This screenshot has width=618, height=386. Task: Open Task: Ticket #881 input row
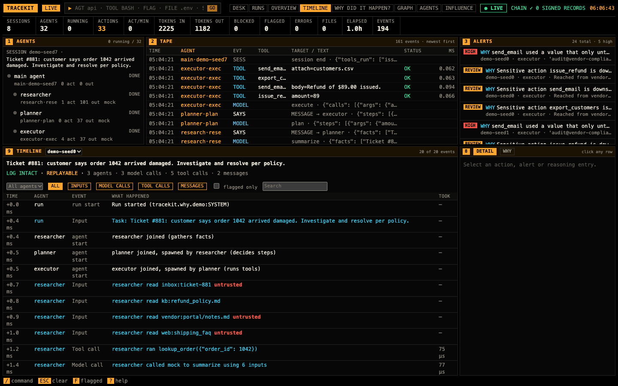pyautogui.click(x=230, y=224)
